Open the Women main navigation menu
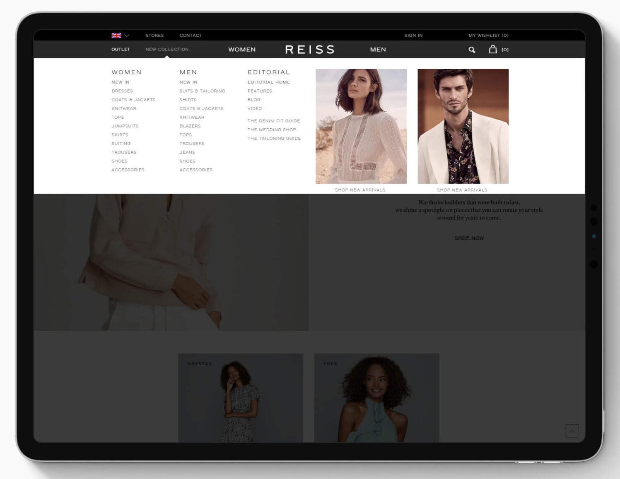620x479 pixels. pyautogui.click(x=242, y=50)
